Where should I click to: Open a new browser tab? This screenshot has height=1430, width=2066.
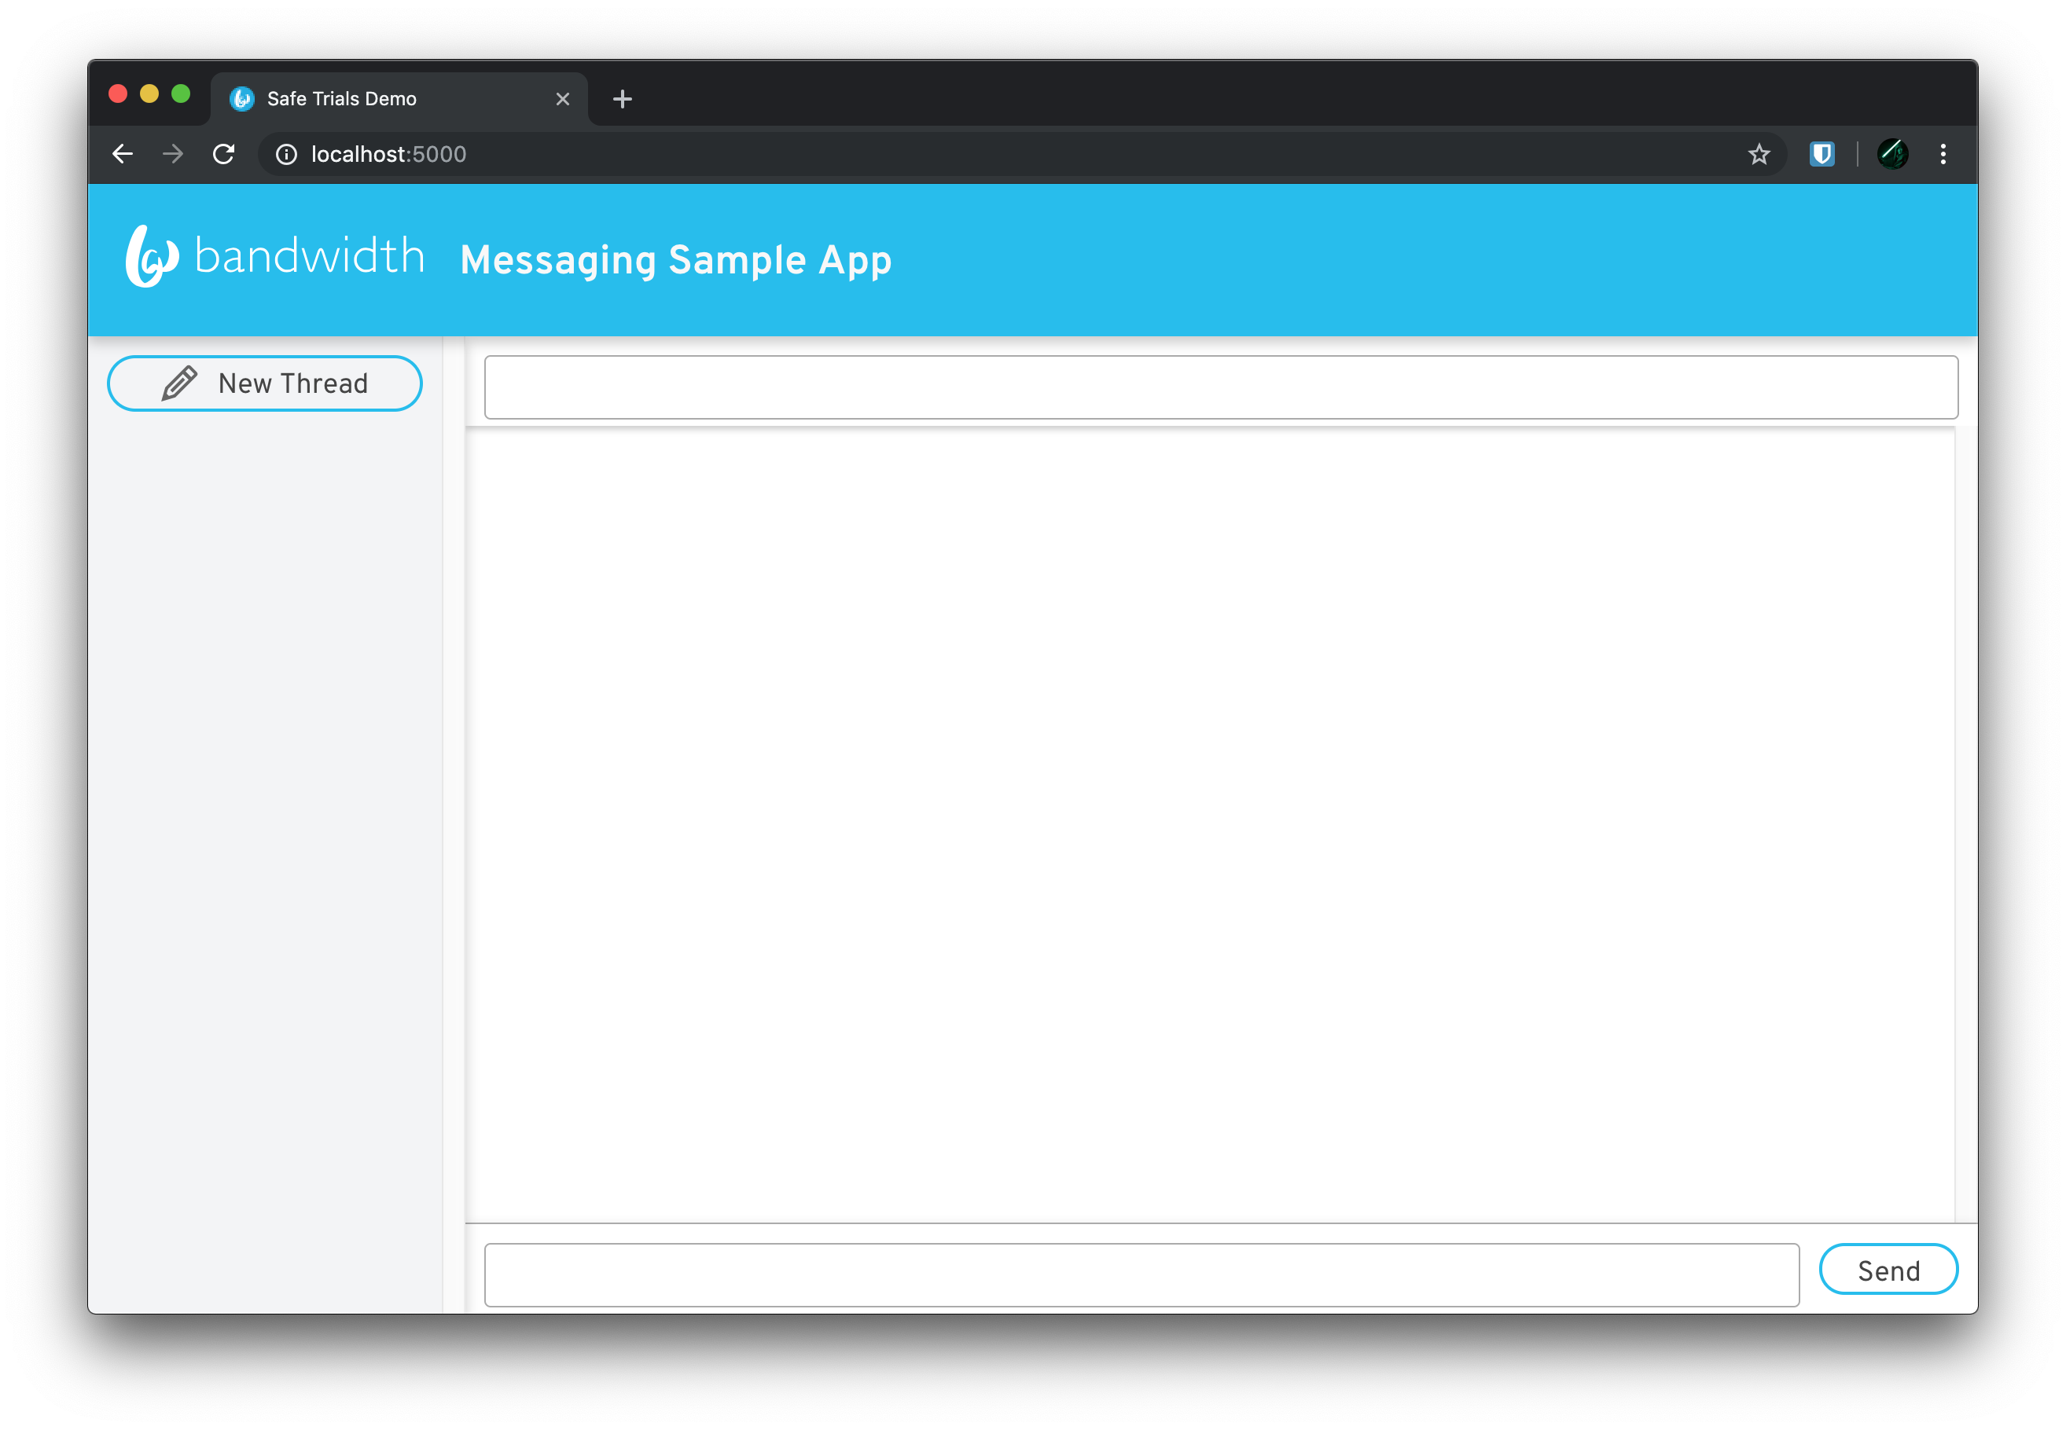click(622, 100)
